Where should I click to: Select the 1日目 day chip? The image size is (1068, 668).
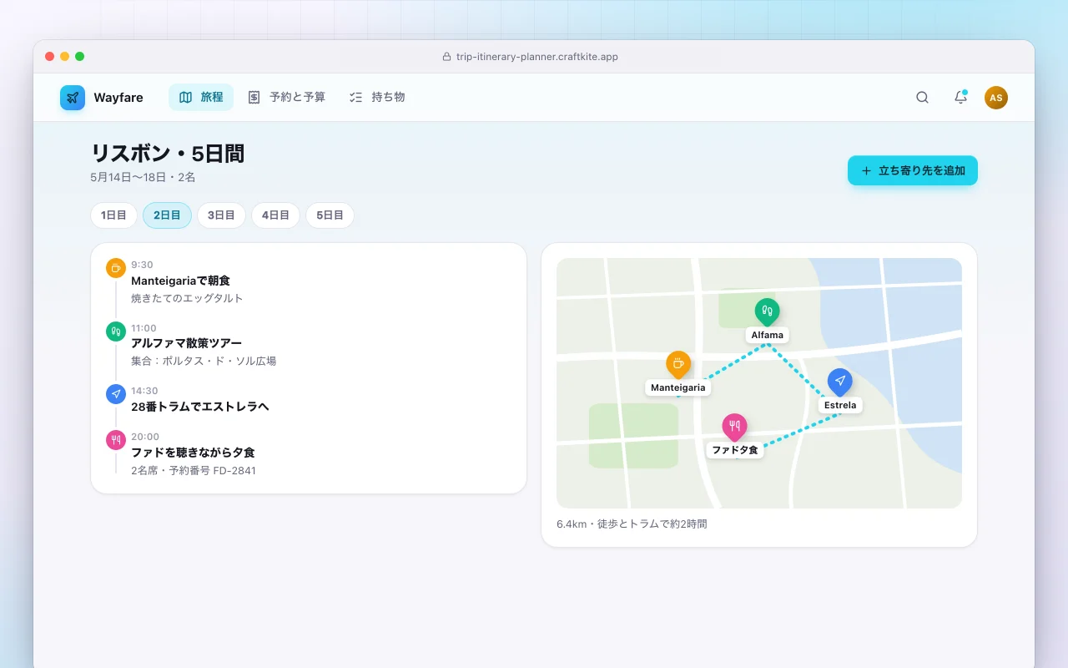(x=113, y=215)
